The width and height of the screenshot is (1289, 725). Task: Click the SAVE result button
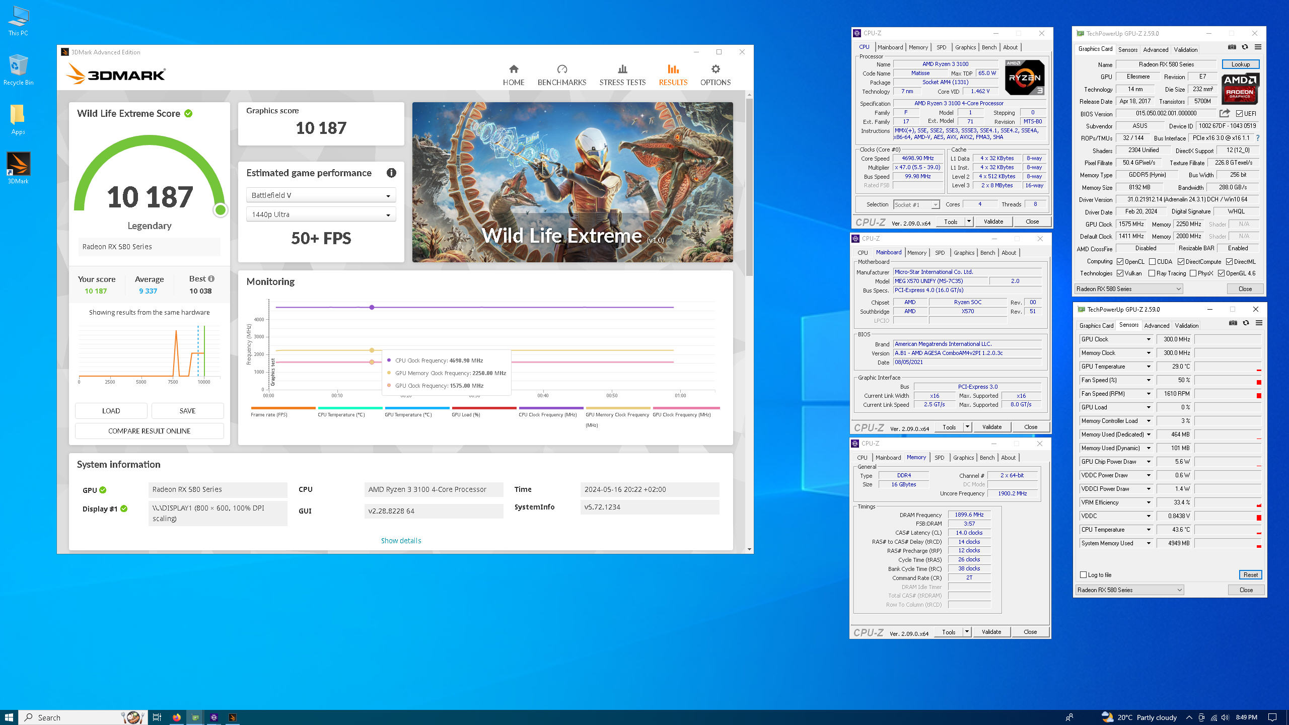(187, 411)
